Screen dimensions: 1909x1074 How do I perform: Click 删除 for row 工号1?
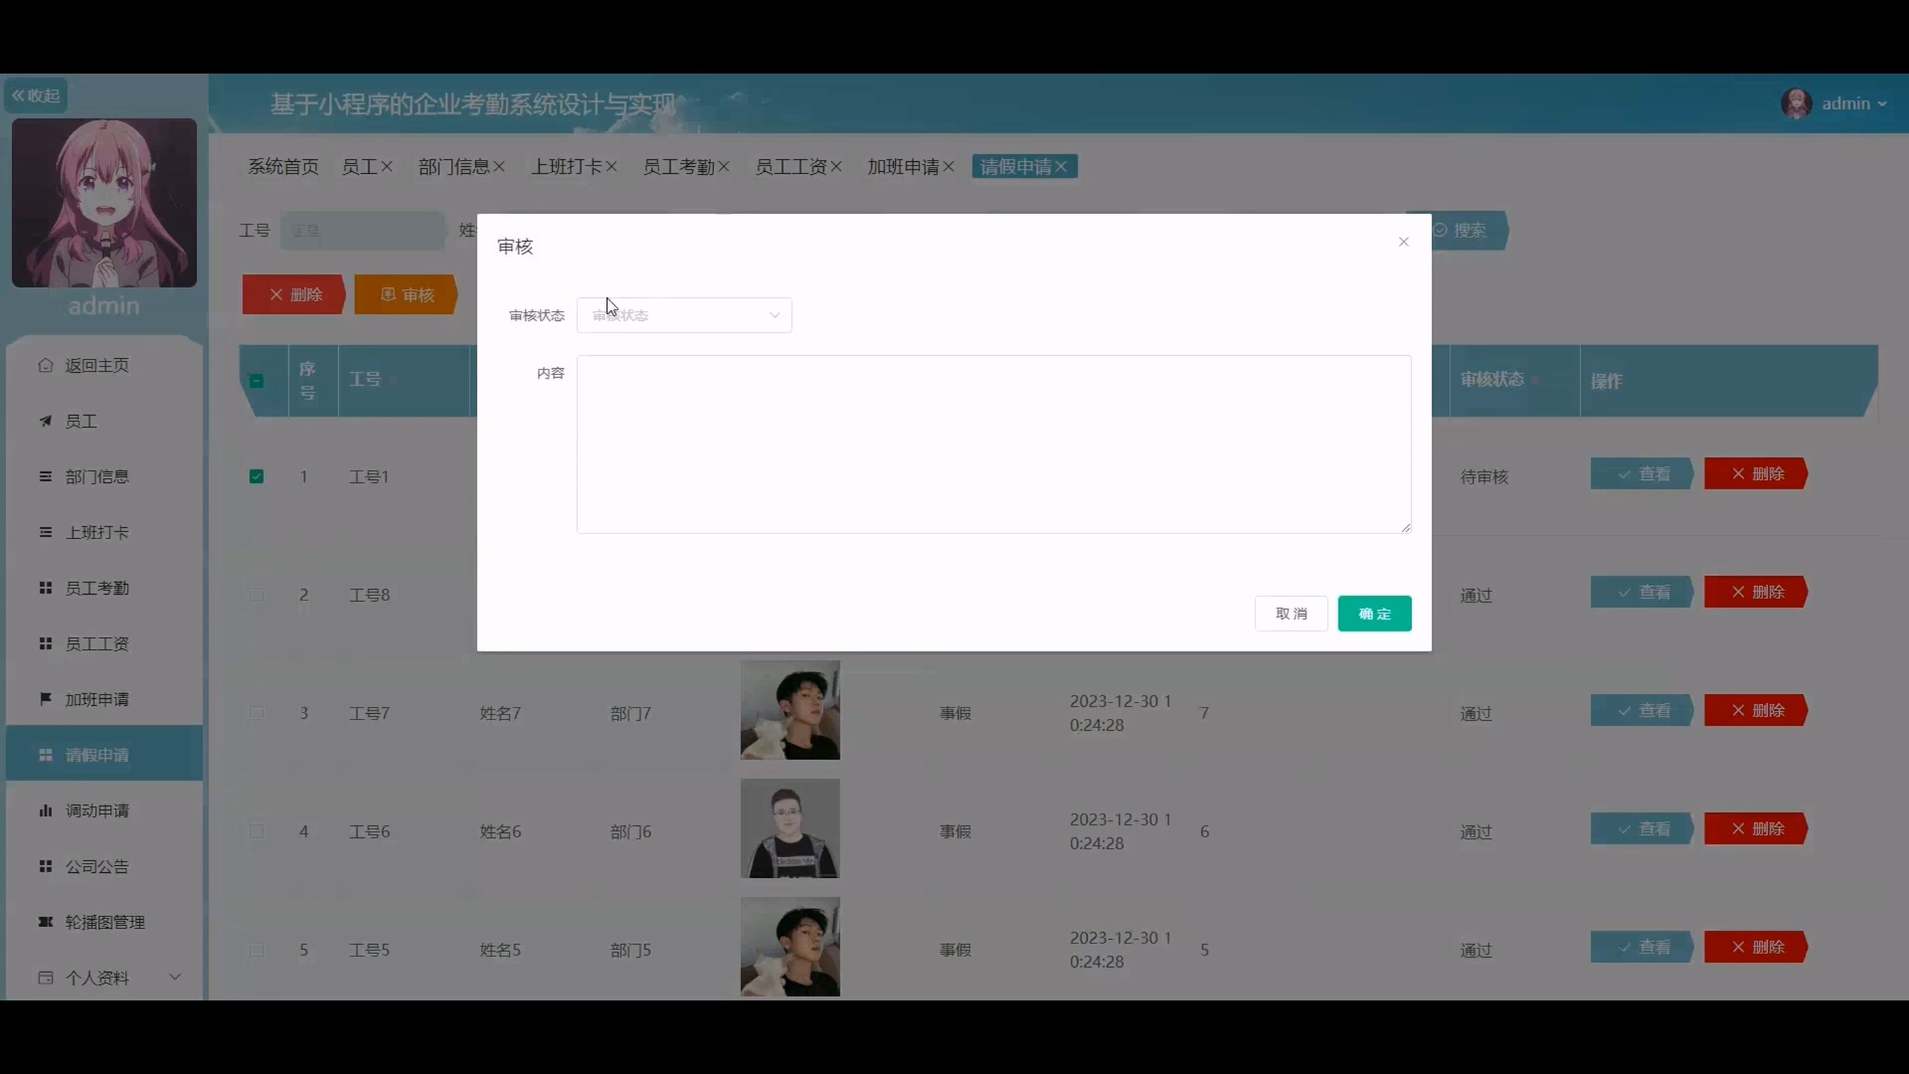pos(1756,474)
